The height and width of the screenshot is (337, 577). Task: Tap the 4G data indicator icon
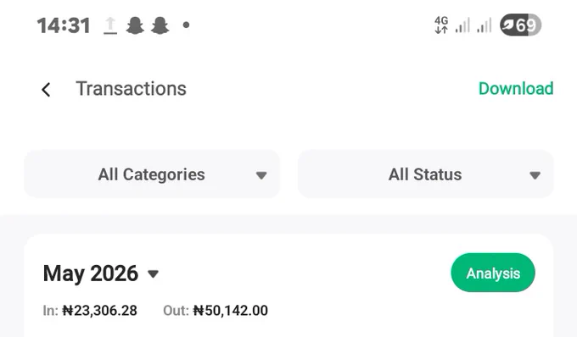tap(441, 25)
